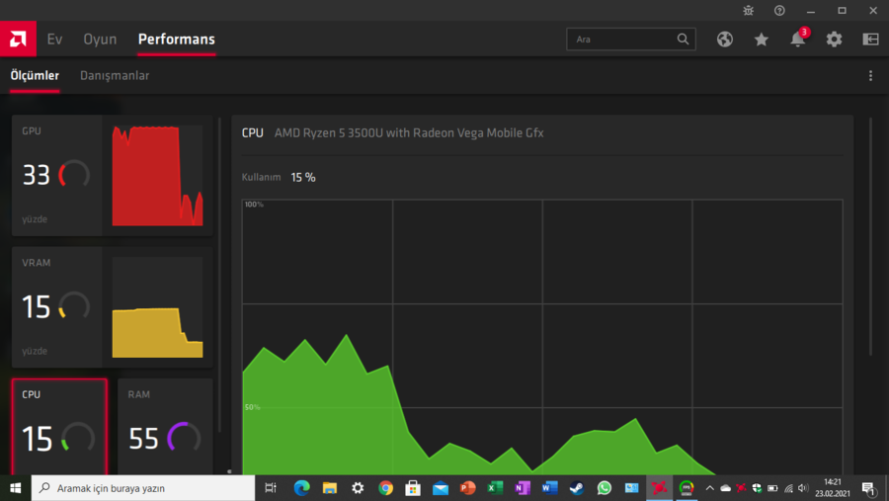The image size is (889, 501).
Task: Toggle the sidebar panel icon
Action: tap(870, 40)
